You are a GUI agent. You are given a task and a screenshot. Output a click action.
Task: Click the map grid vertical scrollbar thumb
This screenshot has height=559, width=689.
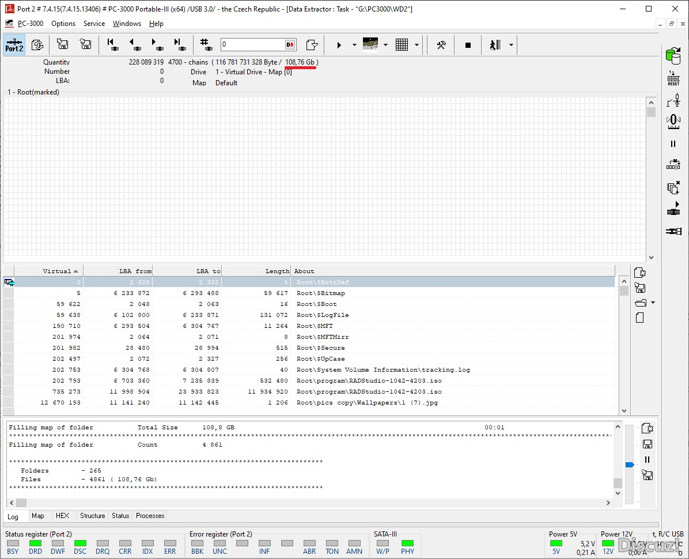[x=651, y=112]
